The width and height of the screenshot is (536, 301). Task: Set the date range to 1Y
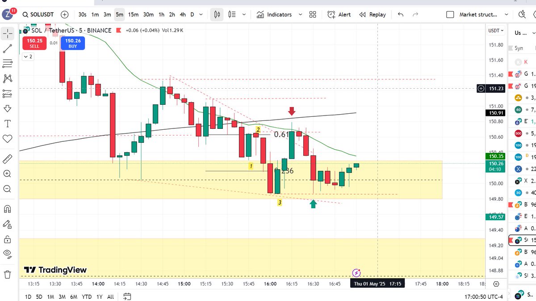99,297
